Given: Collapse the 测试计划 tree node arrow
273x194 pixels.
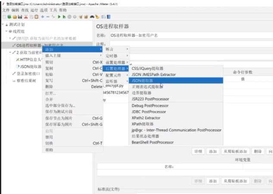Looking at the screenshot, I should click(x=3, y=24).
